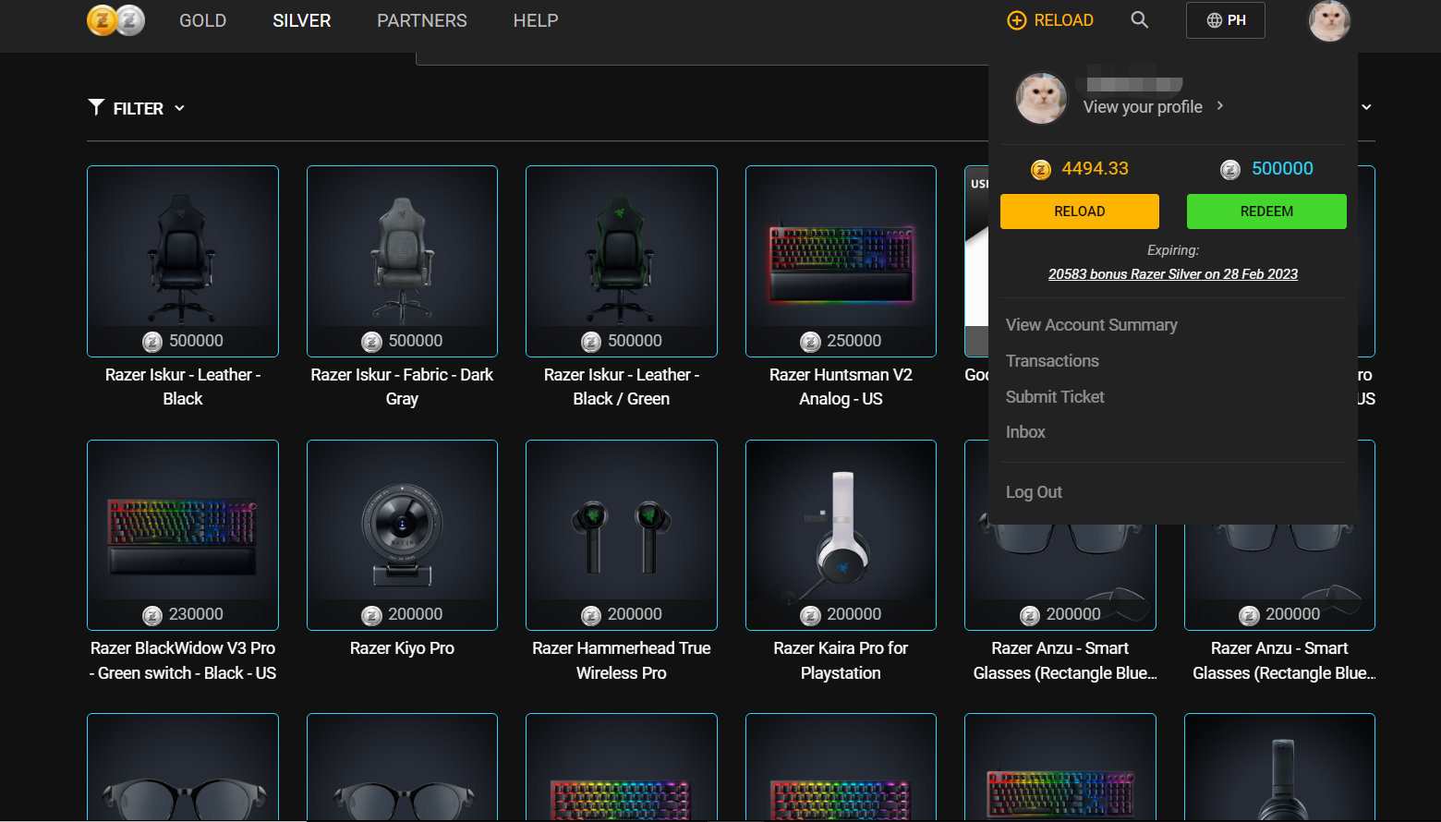Click the profile cat avatar in header

click(1329, 20)
